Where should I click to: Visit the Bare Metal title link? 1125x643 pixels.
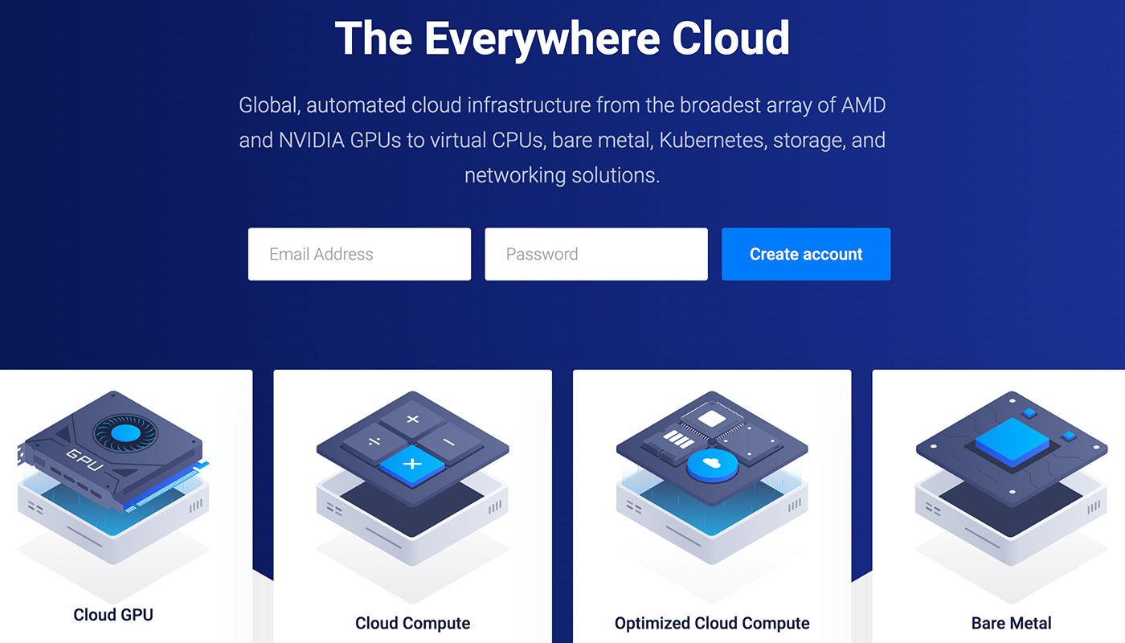(1011, 623)
